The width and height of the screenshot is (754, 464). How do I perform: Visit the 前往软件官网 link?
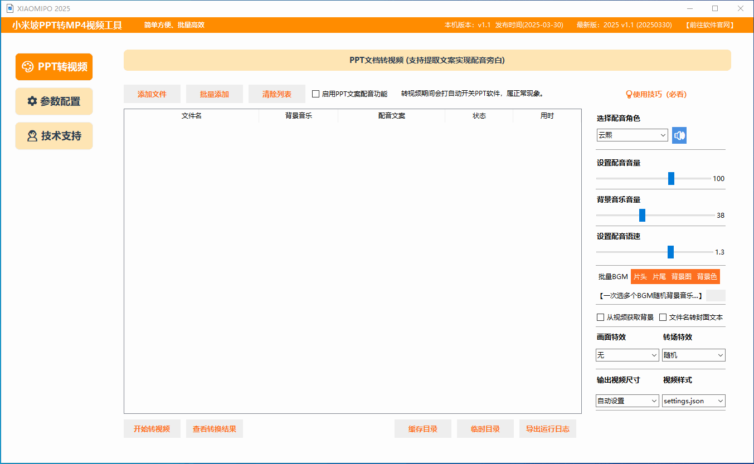coord(710,25)
